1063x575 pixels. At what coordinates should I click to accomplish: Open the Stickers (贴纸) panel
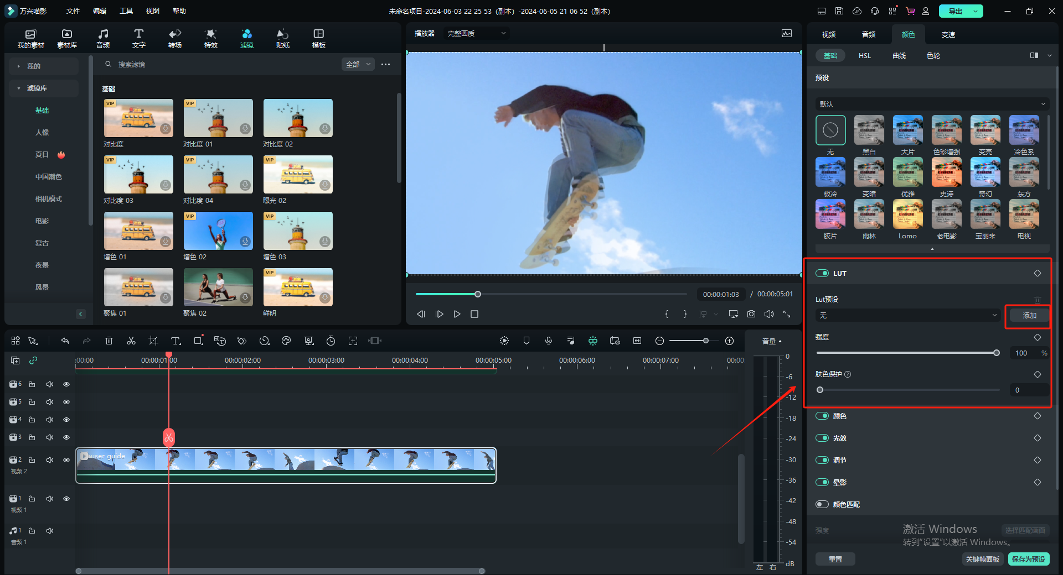point(282,38)
